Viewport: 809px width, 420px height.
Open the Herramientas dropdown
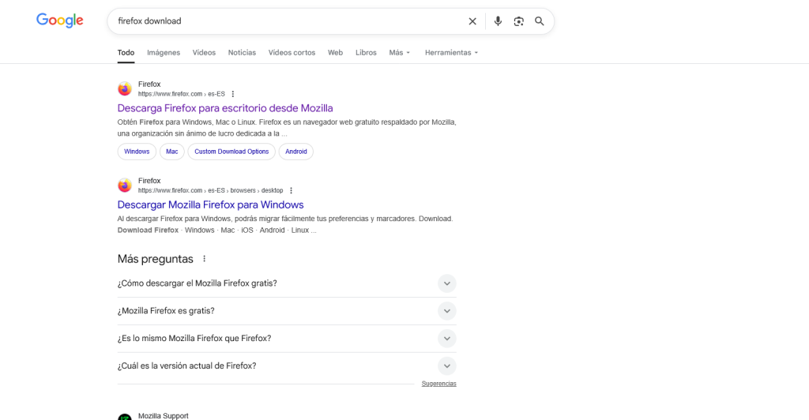(x=451, y=53)
